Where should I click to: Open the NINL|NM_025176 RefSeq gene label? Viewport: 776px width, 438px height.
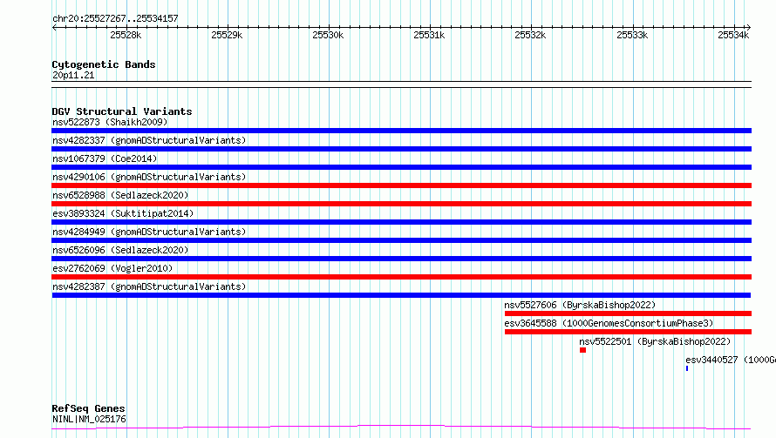coord(89,419)
